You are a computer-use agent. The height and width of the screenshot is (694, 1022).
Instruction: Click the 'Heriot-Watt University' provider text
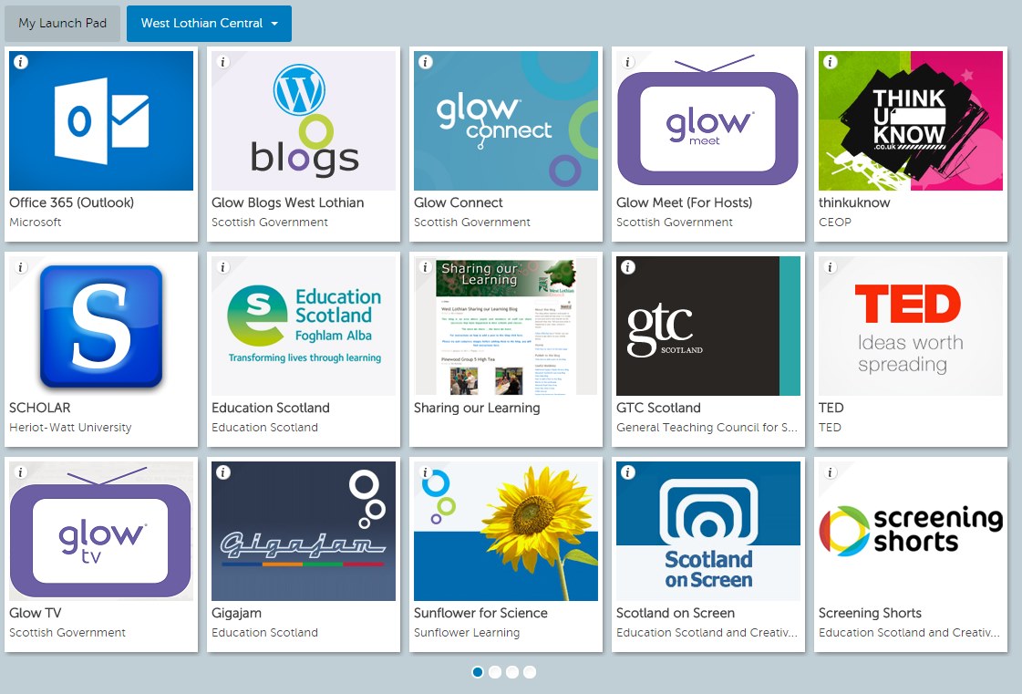[x=70, y=427]
